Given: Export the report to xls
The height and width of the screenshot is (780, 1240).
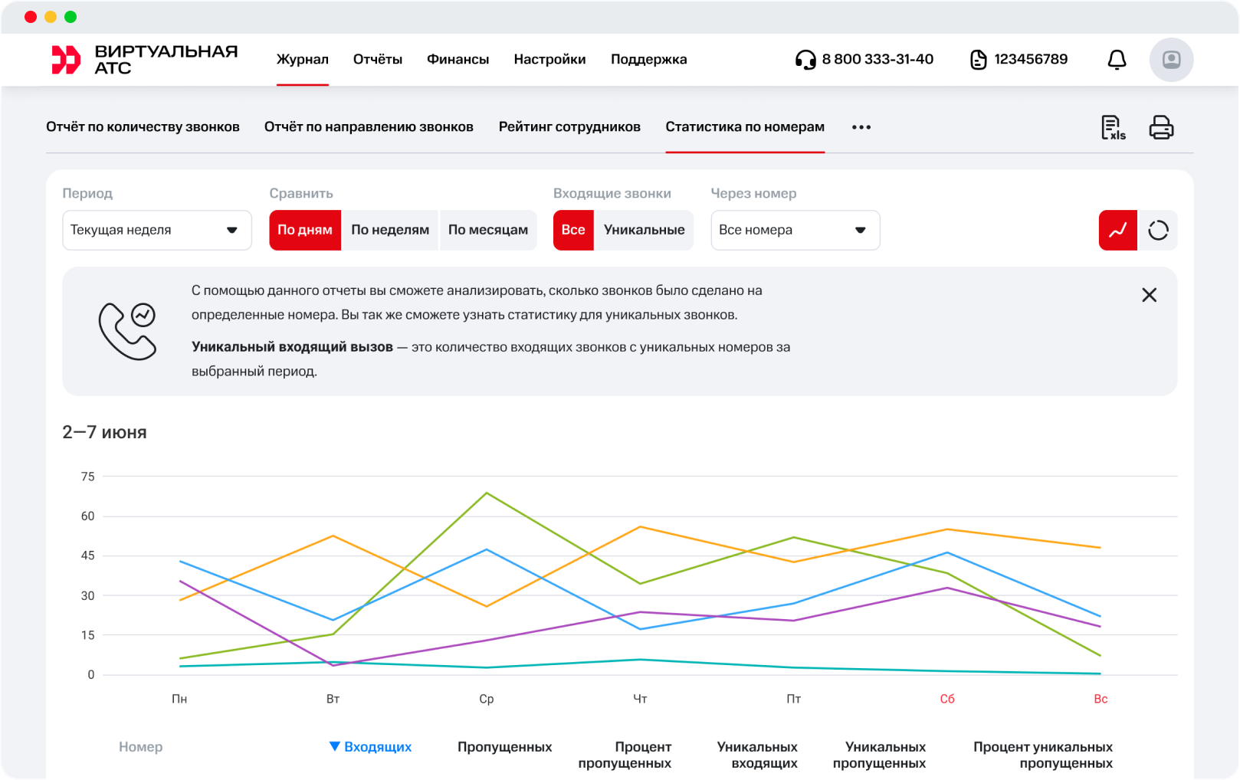Looking at the screenshot, I should [x=1114, y=127].
